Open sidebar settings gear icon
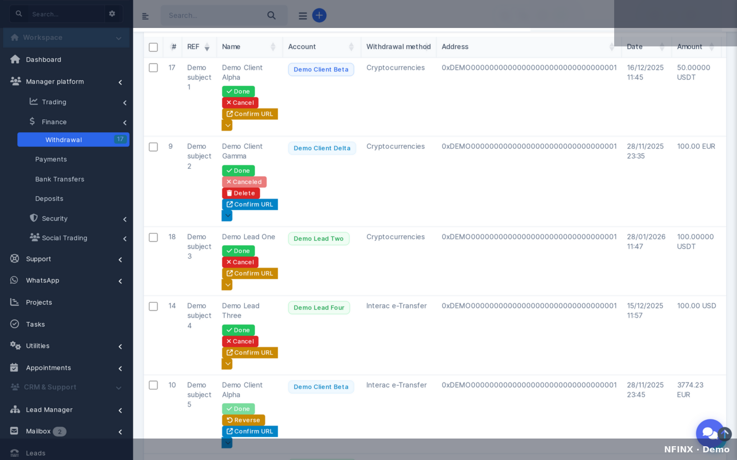Screen dimensions: 737x460 tap(112, 14)
